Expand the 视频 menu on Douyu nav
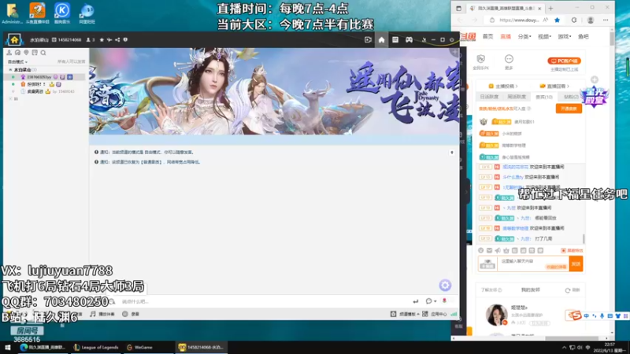The image size is (630, 354). pos(544,36)
